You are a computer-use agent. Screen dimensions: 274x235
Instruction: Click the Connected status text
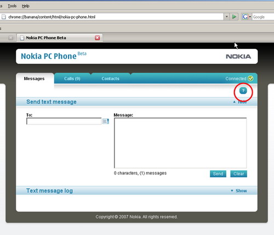tap(236, 79)
